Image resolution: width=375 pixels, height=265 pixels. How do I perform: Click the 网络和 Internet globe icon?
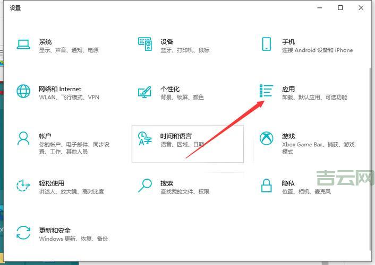pyautogui.click(x=23, y=91)
